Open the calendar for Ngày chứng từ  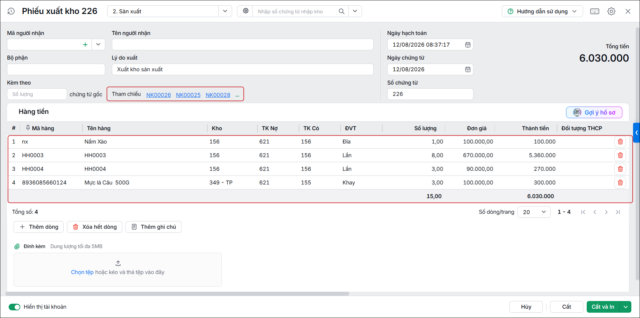click(468, 70)
